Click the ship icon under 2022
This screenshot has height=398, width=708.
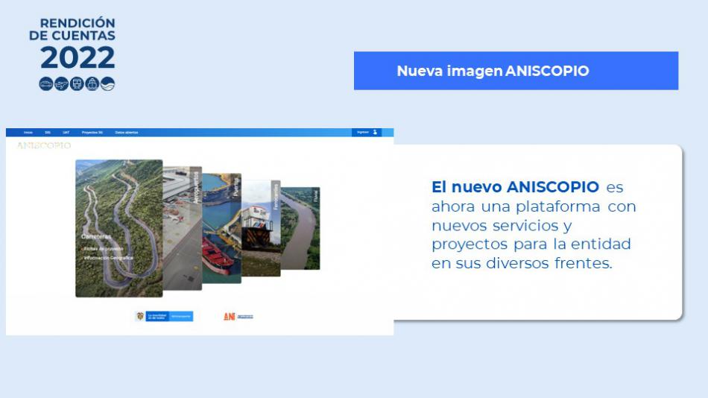coord(92,84)
